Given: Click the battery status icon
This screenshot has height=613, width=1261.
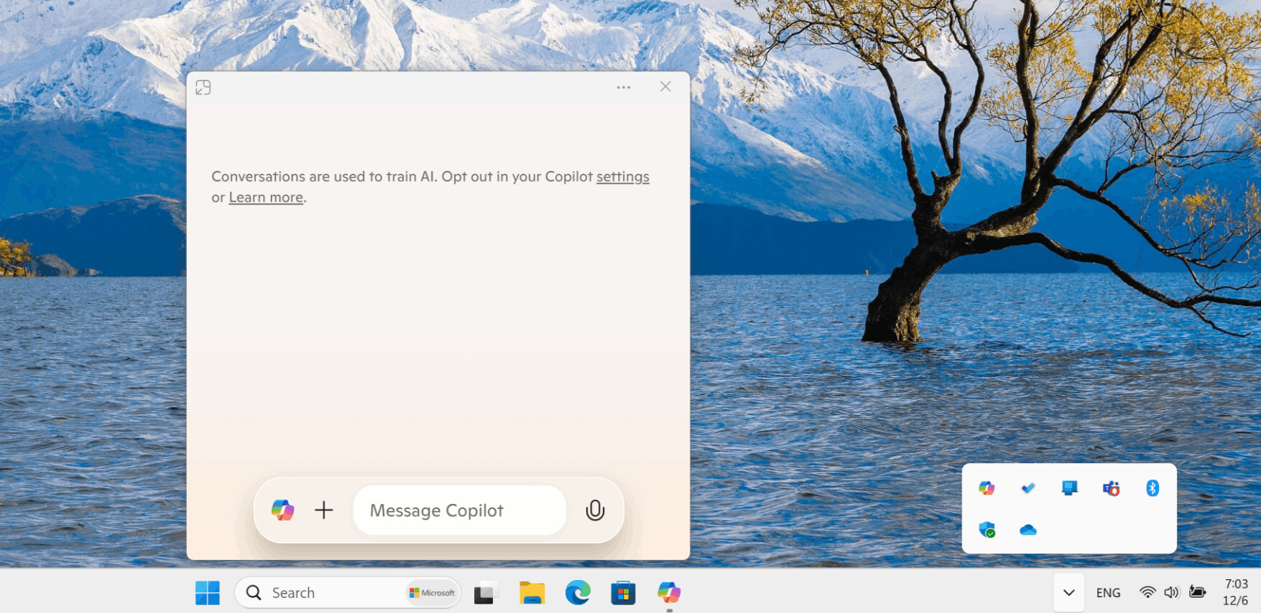Looking at the screenshot, I should point(1197,592).
